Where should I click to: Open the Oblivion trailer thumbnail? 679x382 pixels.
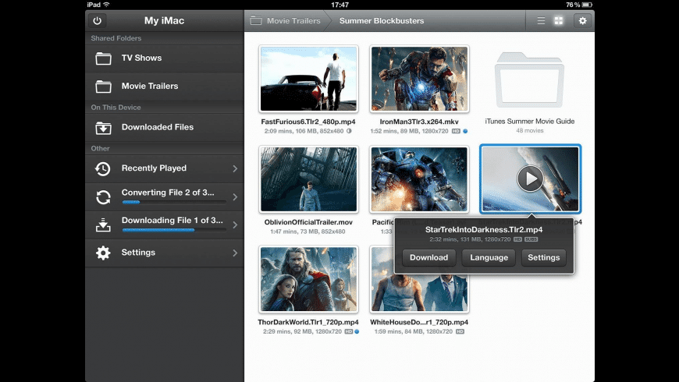309,179
